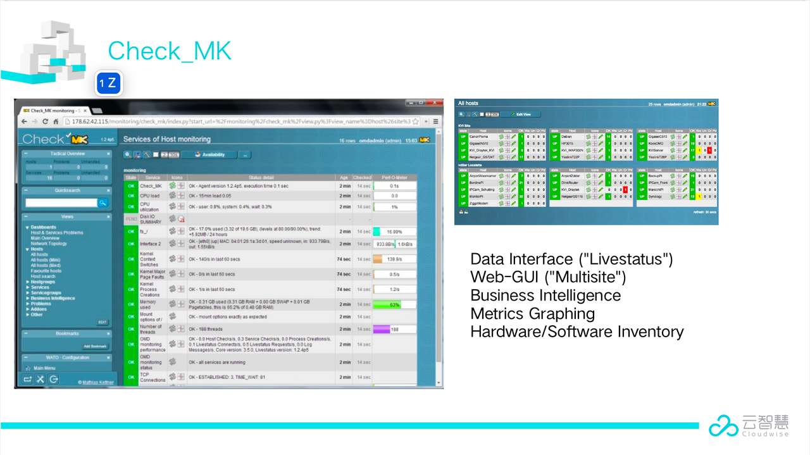The image size is (810, 455).
Task: Click the Checked column header
Action: [x=363, y=178]
